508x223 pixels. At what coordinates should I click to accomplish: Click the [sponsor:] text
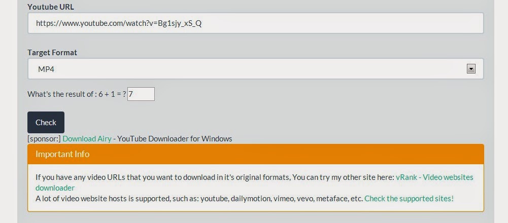tap(44, 138)
